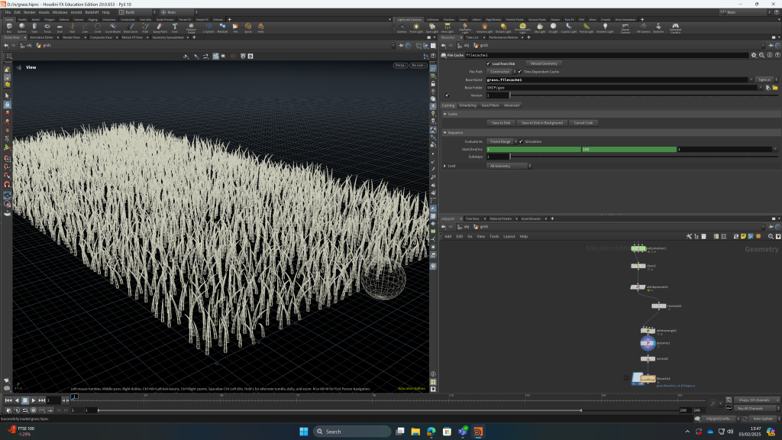Screen dimensions: 782x440
Task: Click the Base Folder input field
Action: click(x=622, y=88)
